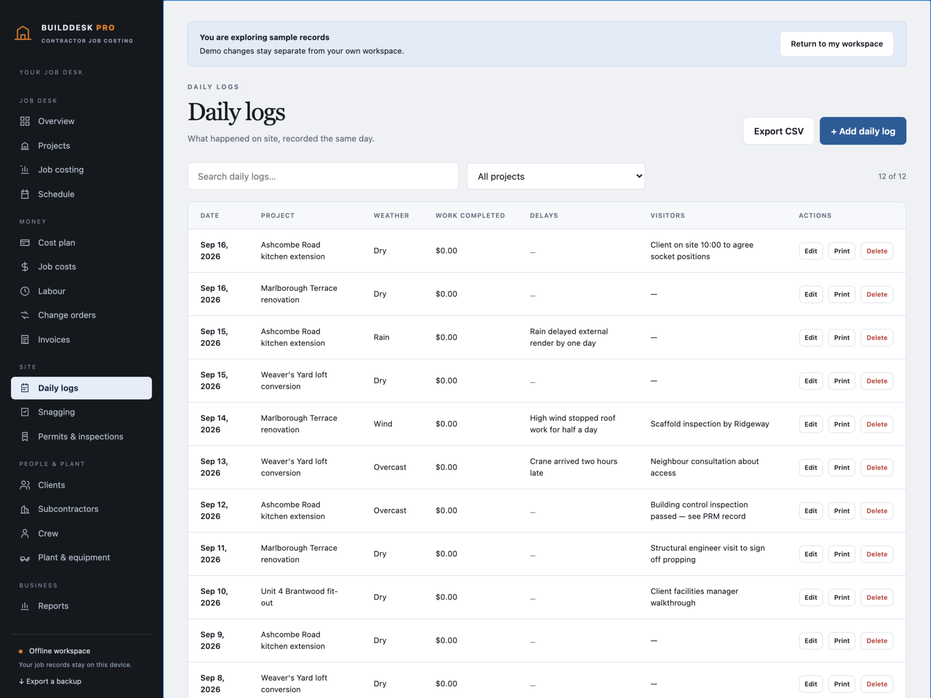
Task: Click the Subcontractors building icon
Action: click(x=25, y=509)
